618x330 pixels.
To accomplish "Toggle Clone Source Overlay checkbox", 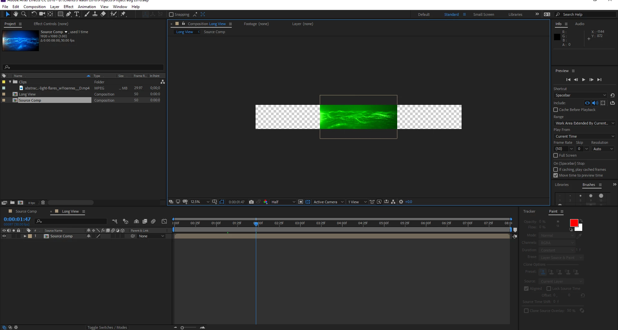I will point(526,311).
